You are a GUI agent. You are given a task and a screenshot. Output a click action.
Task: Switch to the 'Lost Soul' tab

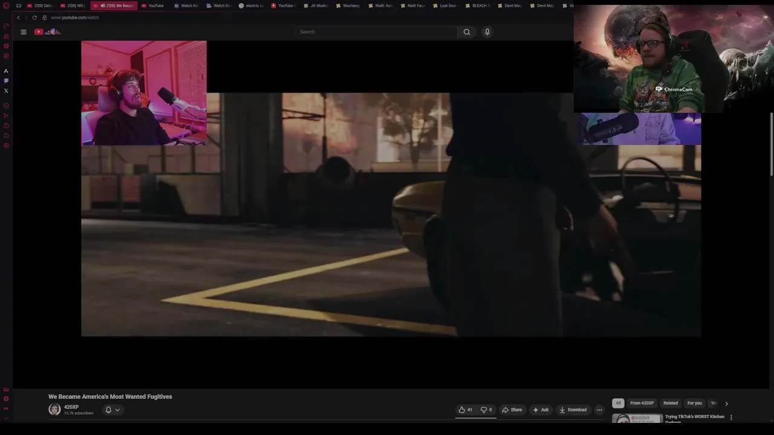click(444, 5)
